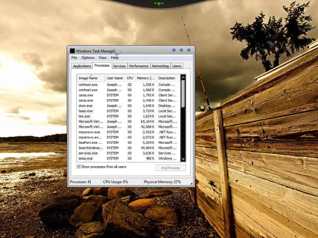Switch to the Applications tab
This screenshot has width=318, height=238.
82,66
